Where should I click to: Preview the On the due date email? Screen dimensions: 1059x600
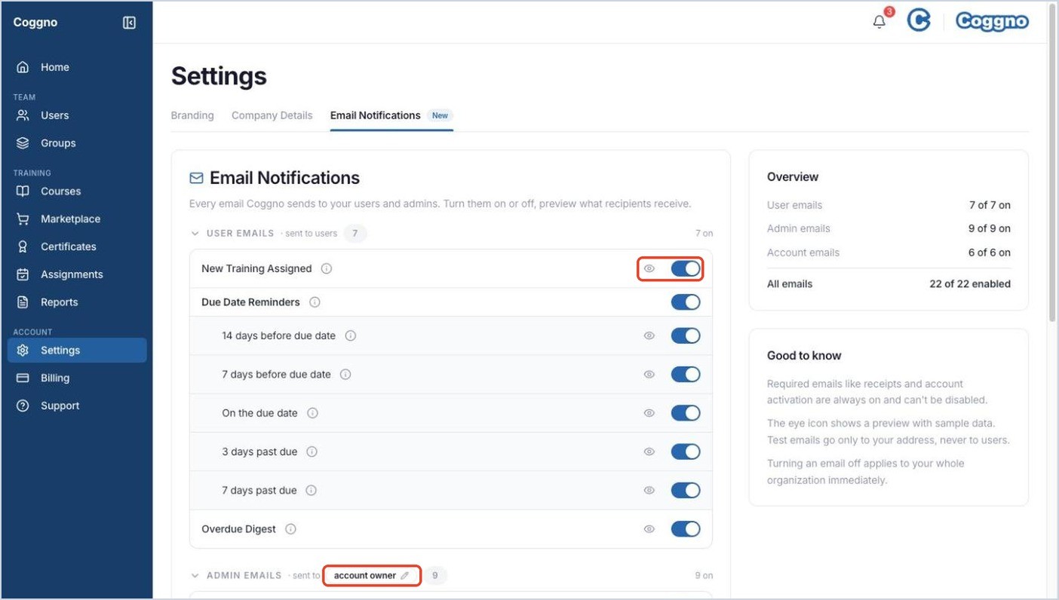649,413
